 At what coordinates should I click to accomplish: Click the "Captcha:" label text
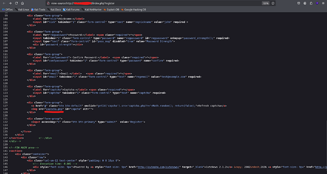click(x=69, y=90)
